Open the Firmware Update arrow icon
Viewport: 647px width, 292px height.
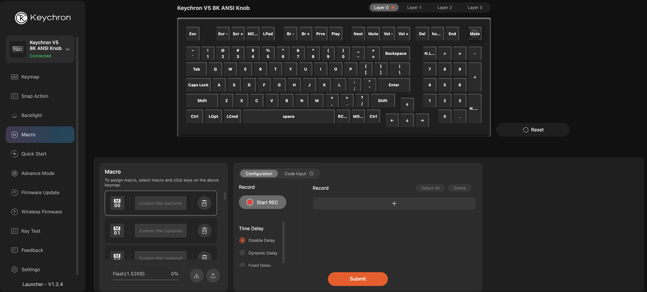15,192
